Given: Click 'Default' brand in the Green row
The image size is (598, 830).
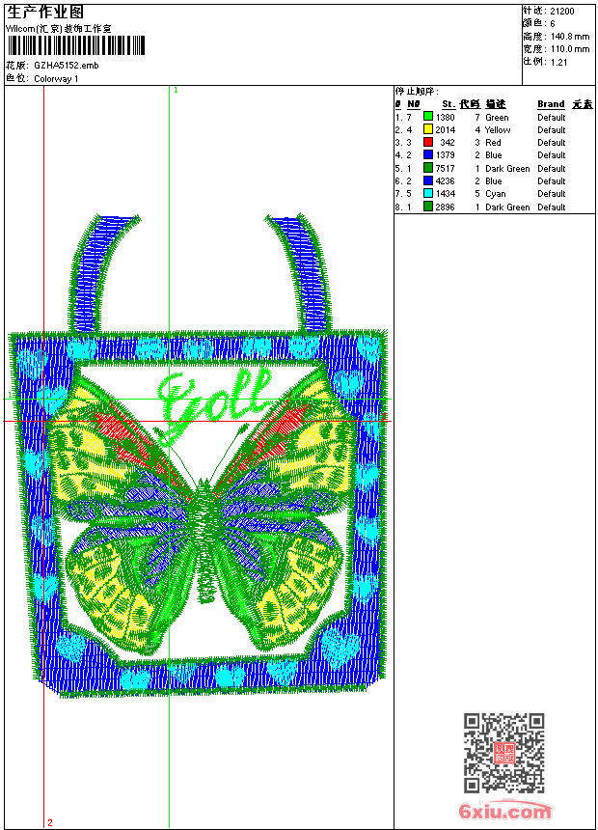Looking at the screenshot, I should click(x=552, y=118).
